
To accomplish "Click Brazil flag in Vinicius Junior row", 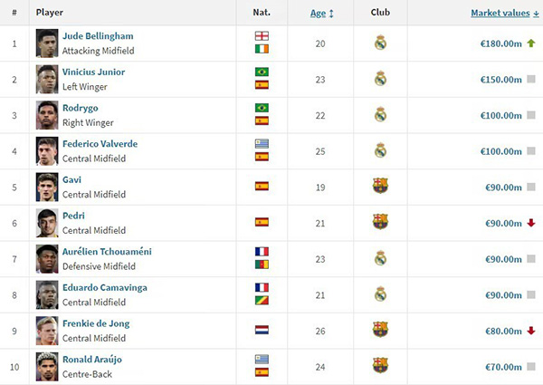I will 262,72.
